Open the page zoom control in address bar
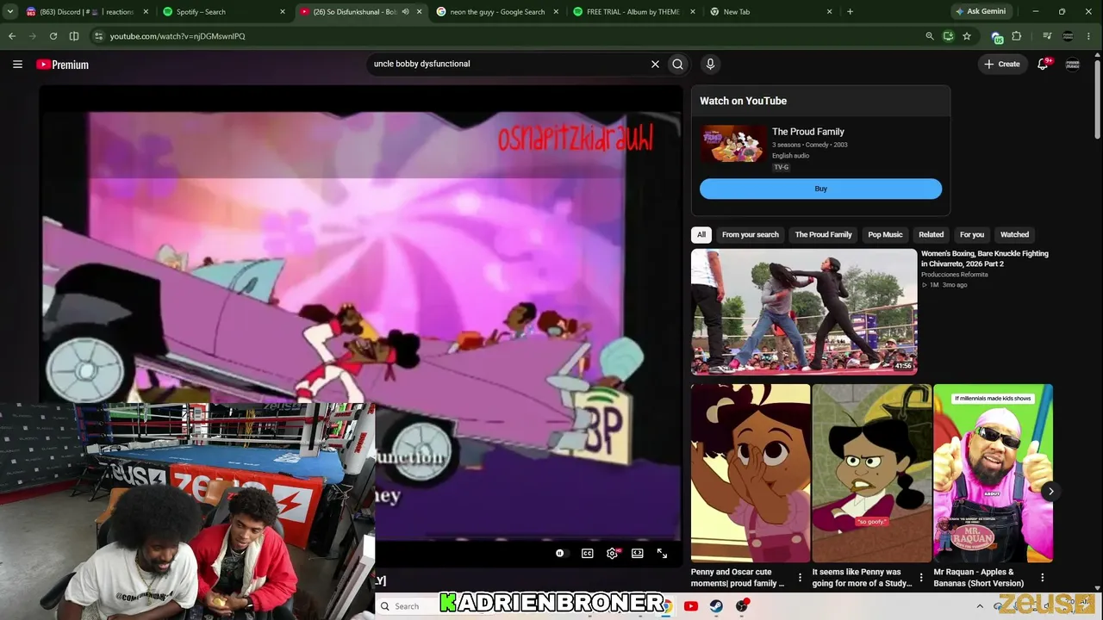1103x620 pixels. (x=929, y=36)
